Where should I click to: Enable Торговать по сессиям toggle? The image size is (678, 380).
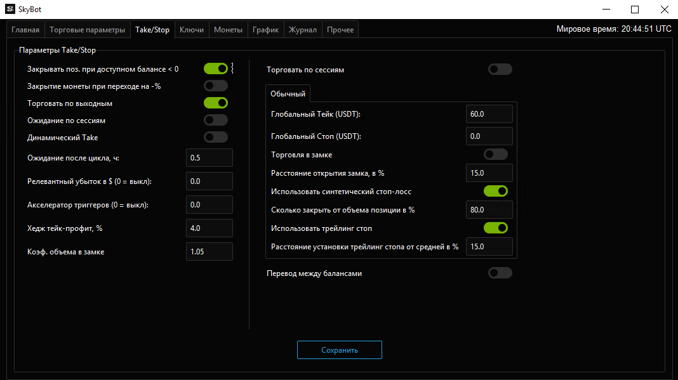pos(500,69)
